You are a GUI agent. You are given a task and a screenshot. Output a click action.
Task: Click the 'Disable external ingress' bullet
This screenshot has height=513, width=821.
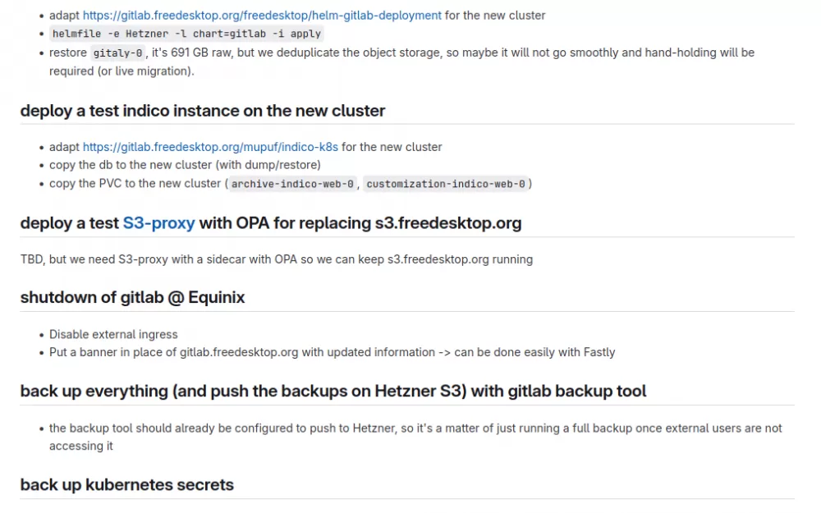pyautogui.click(x=113, y=335)
